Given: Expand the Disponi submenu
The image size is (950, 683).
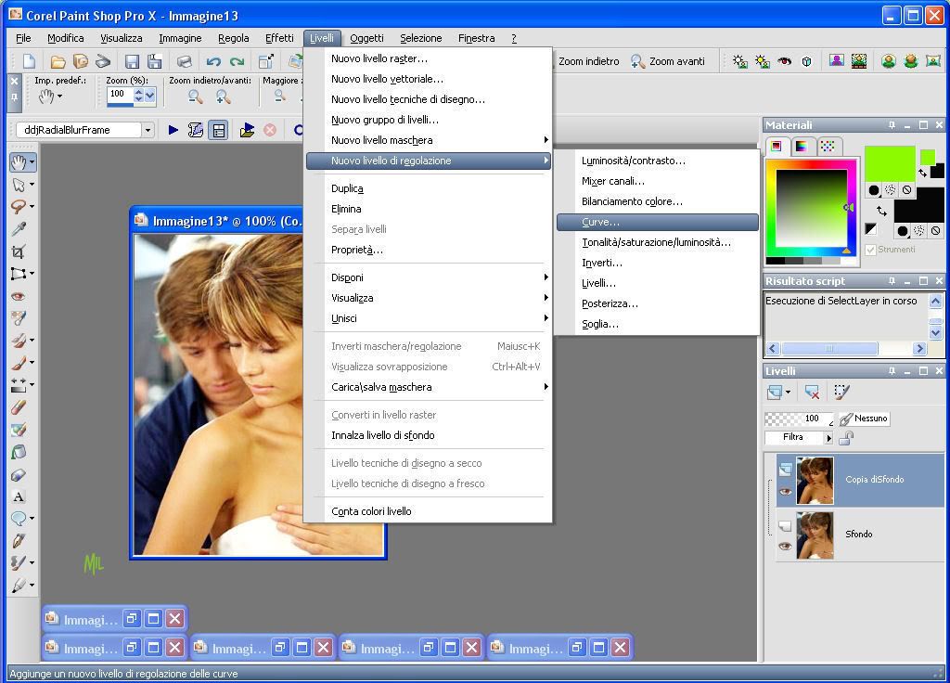Looking at the screenshot, I should click(429, 277).
